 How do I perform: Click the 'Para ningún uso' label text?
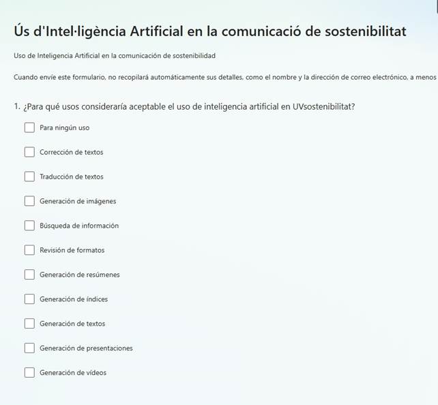[64, 127]
